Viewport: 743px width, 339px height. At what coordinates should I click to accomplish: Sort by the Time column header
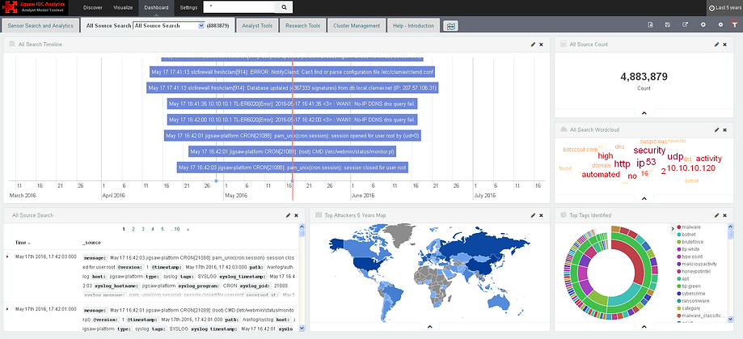coord(23,242)
